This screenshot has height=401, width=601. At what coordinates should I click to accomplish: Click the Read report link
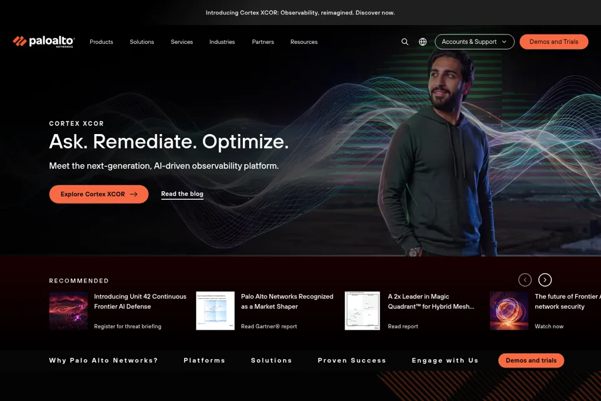[403, 326]
